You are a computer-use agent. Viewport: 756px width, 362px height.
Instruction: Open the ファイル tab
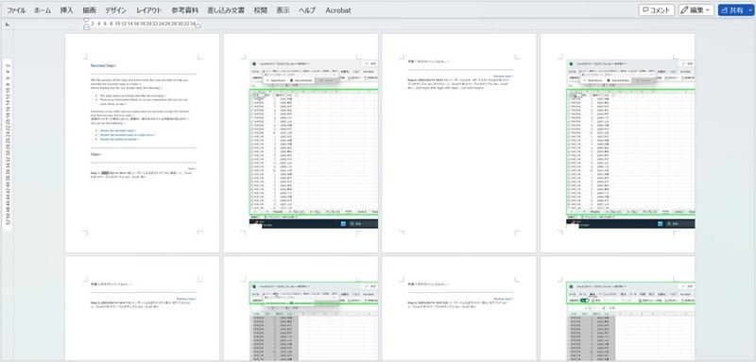tap(16, 10)
